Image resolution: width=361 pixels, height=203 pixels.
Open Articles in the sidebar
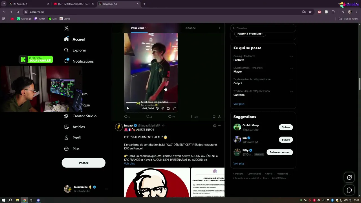tap(74, 127)
